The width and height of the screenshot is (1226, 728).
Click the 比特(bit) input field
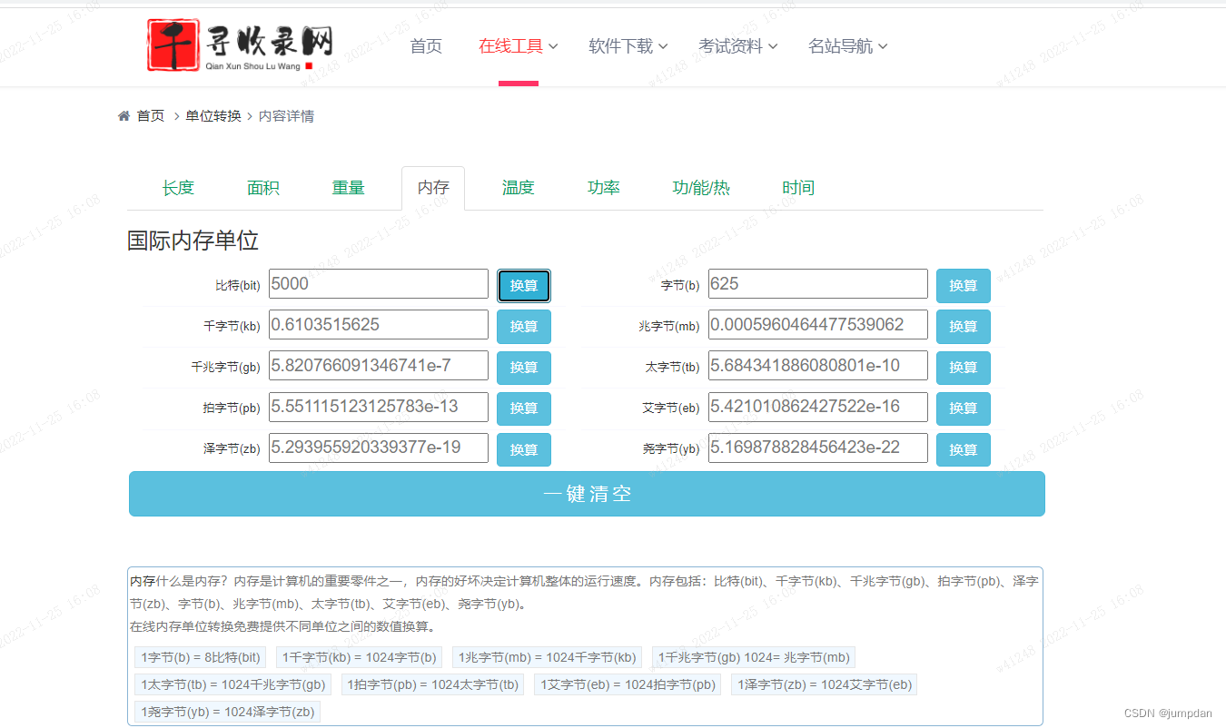click(378, 283)
